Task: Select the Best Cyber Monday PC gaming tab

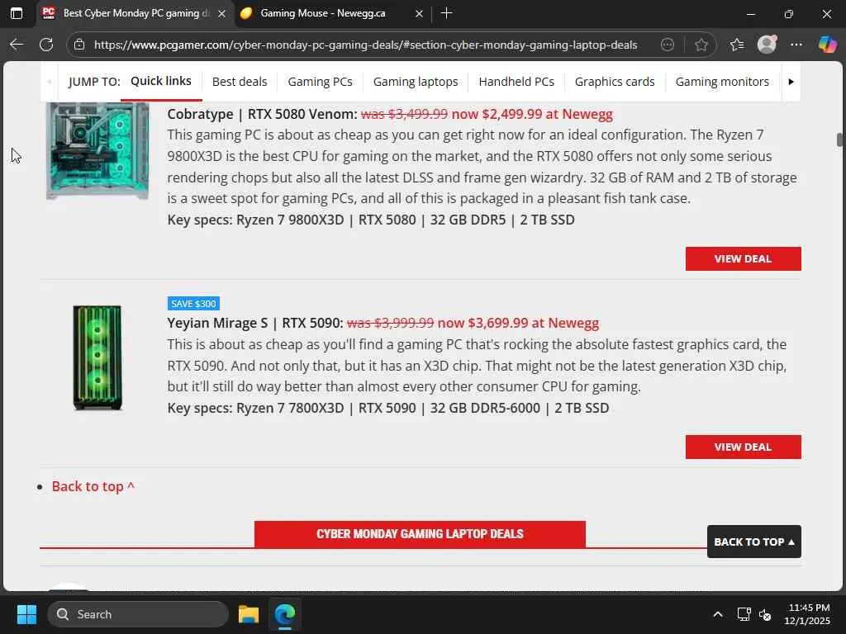Action: pos(135,13)
